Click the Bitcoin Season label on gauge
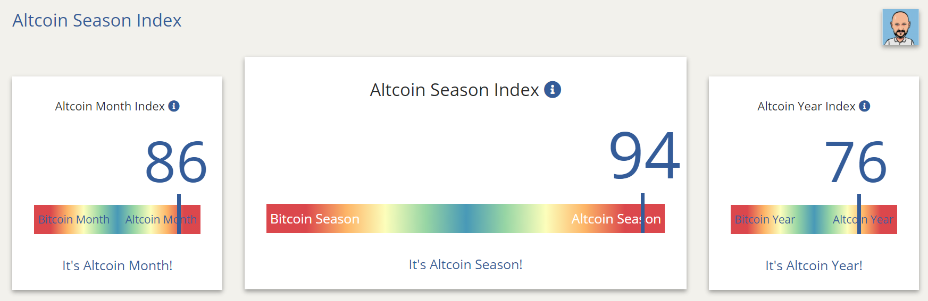 [315, 219]
